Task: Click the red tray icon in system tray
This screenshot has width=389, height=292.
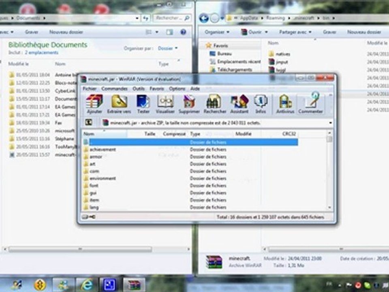Action: (x=358, y=285)
